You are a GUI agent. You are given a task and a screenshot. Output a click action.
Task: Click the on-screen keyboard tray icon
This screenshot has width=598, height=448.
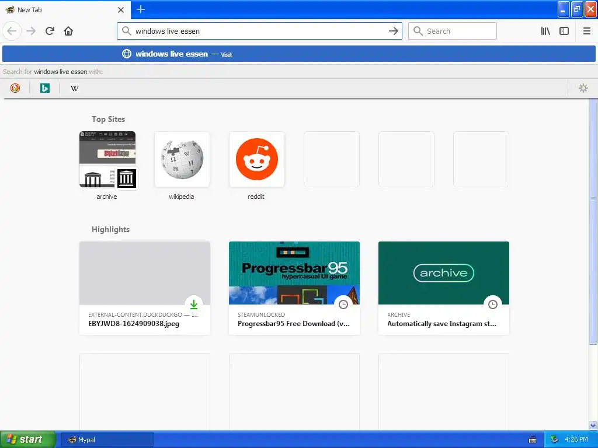click(x=533, y=440)
